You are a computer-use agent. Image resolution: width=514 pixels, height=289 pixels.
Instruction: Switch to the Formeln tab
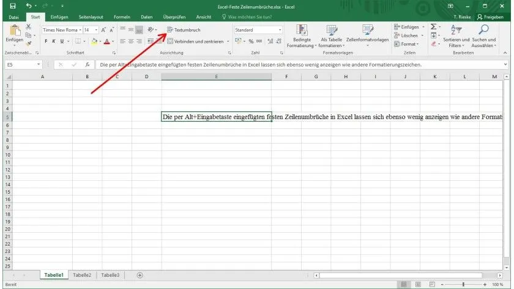click(x=122, y=17)
